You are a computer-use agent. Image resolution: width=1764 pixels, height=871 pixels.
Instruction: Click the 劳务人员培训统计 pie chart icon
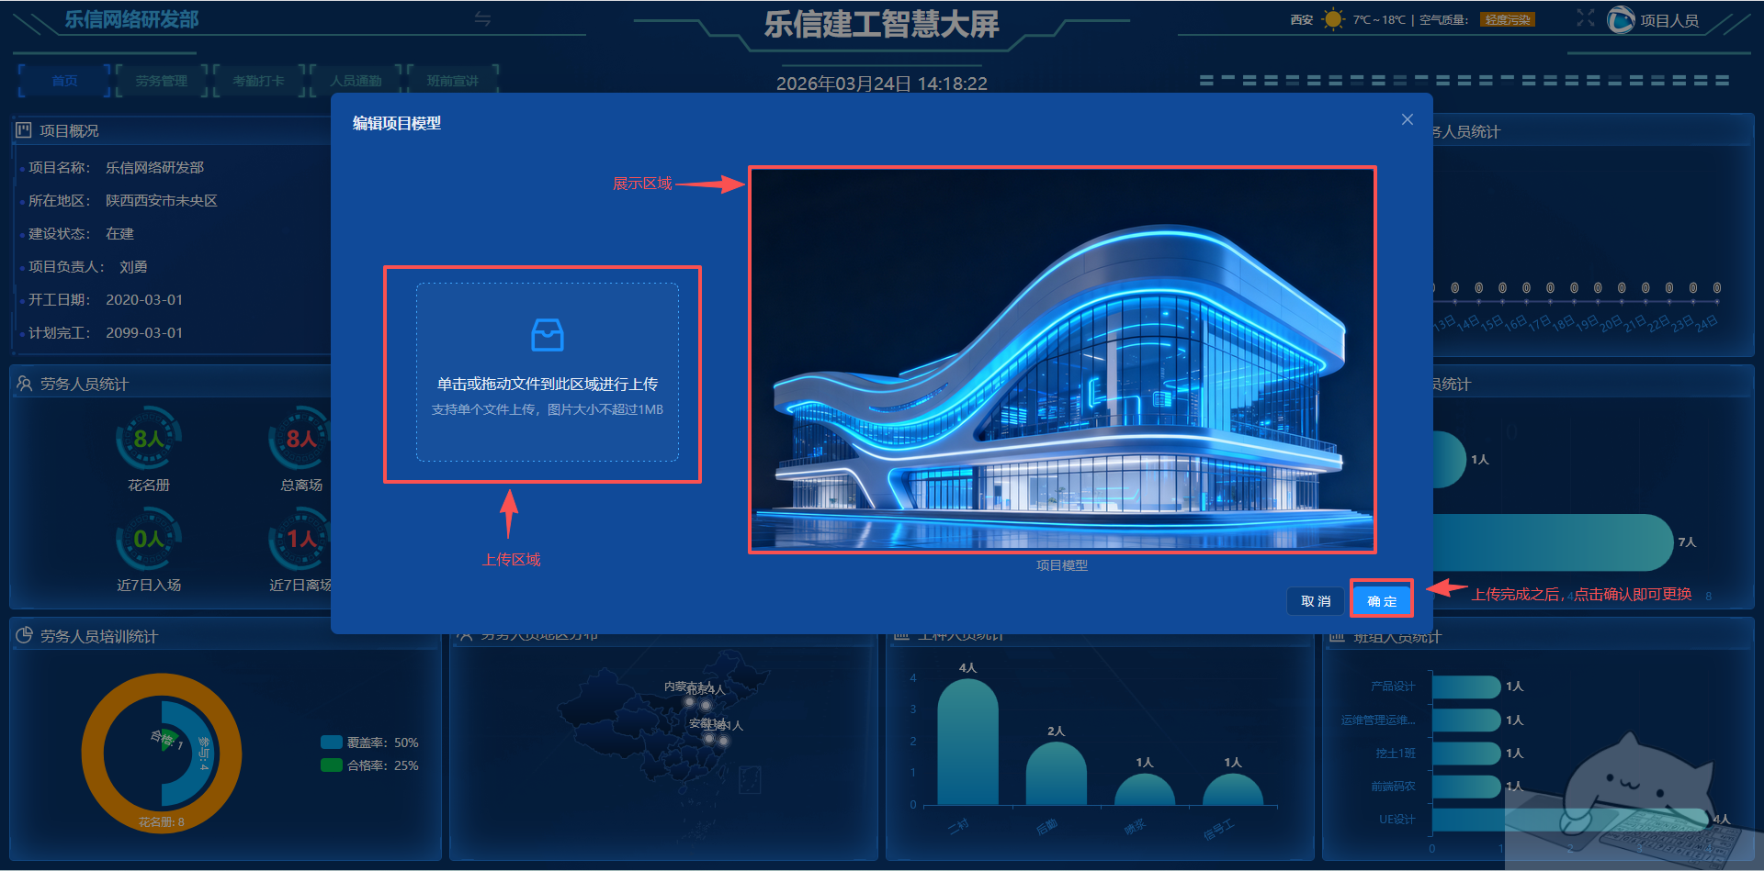tap(24, 636)
